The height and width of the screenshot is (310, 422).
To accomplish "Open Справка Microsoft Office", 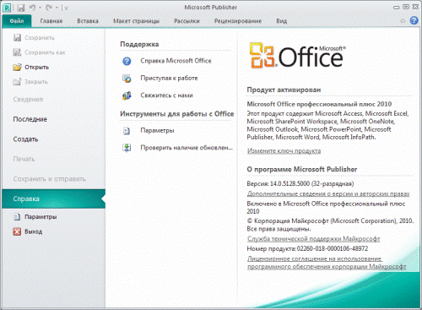I will coord(176,61).
